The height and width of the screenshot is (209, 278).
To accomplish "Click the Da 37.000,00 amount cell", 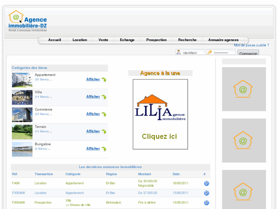I will pos(148,193).
